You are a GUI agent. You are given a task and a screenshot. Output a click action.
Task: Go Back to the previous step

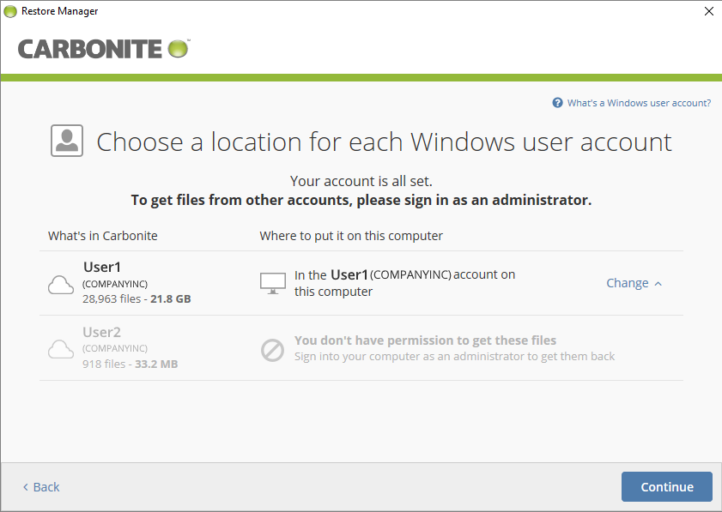(40, 486)
